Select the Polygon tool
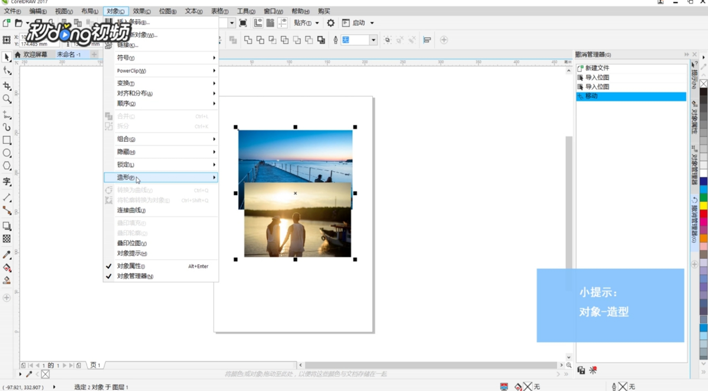The width and height of the screenshot is (708, 391). [x=6, y=166]
